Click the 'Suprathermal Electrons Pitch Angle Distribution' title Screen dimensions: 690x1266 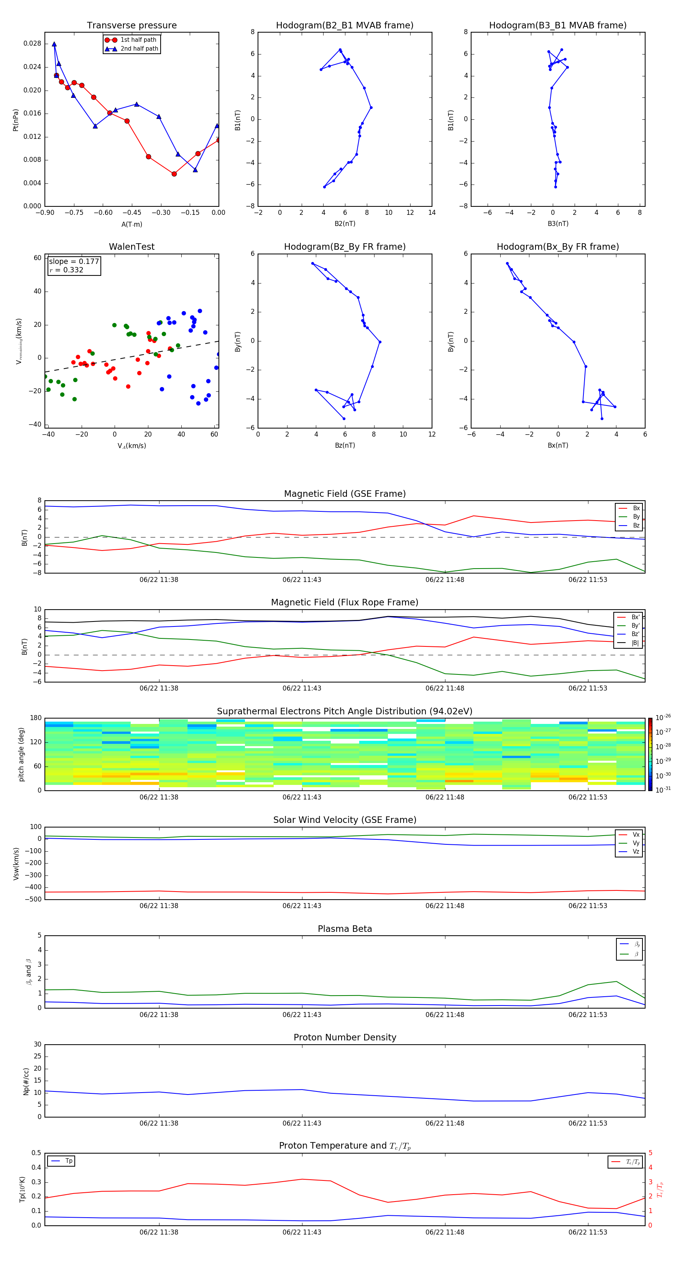pos(345,711)
